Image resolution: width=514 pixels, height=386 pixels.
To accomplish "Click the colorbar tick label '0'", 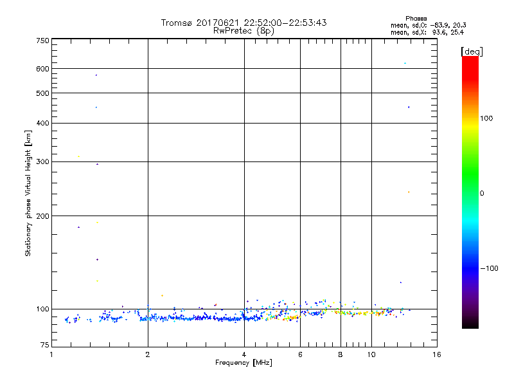I will click(482, 194).
